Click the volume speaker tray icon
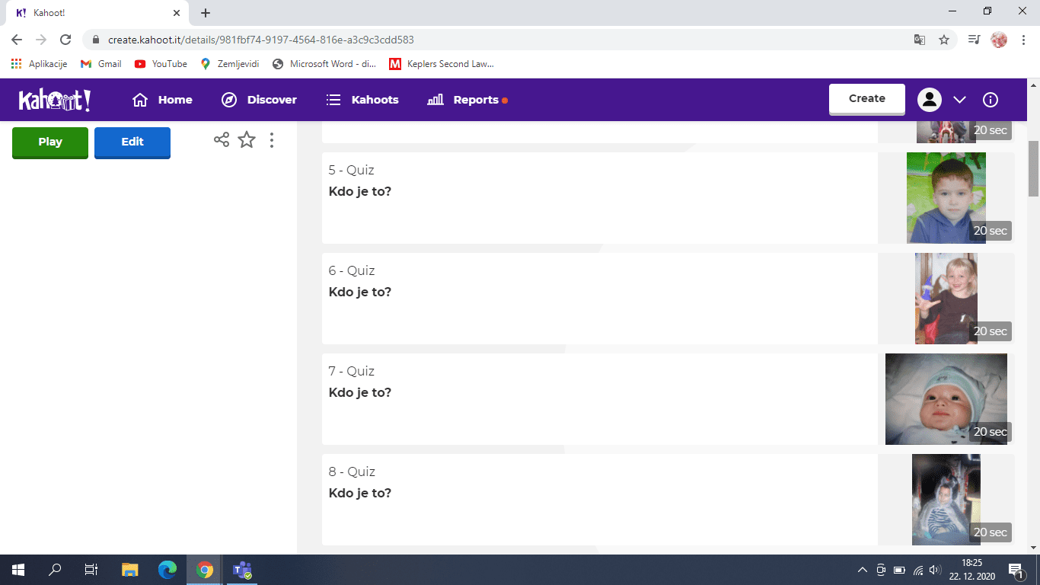 [936, 570]
